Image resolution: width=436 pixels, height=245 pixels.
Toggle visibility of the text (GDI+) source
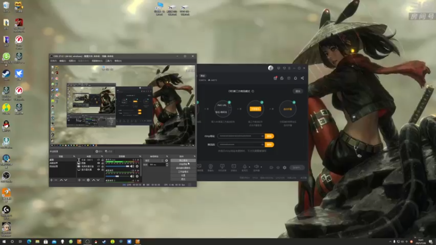99,160
